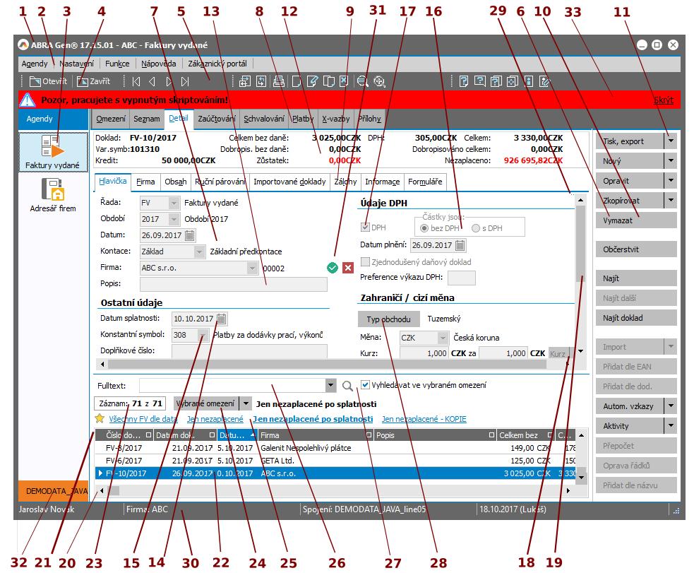Open the Funkce menu
Image resolution: width=694 pixels, height=573 pixels.
pyautogui.click(x=117, y=64)
